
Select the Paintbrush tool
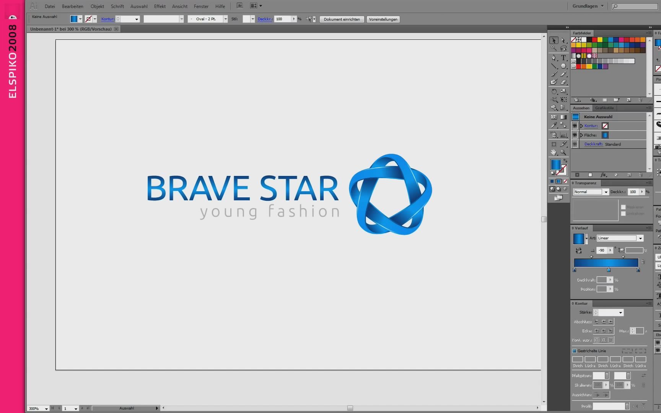pyautogui.click(x=554, y=74)
